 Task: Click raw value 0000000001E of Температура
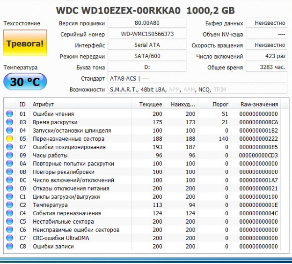click(258, 205)
